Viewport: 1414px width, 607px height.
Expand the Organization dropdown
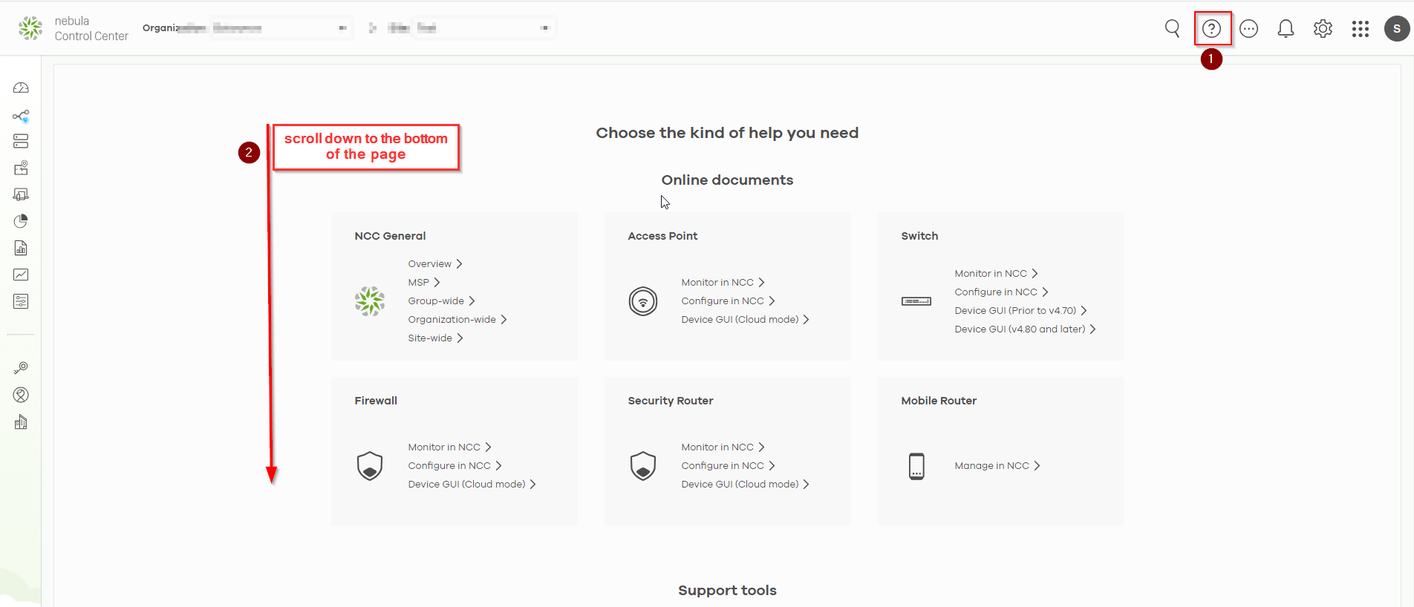[280, 28]
